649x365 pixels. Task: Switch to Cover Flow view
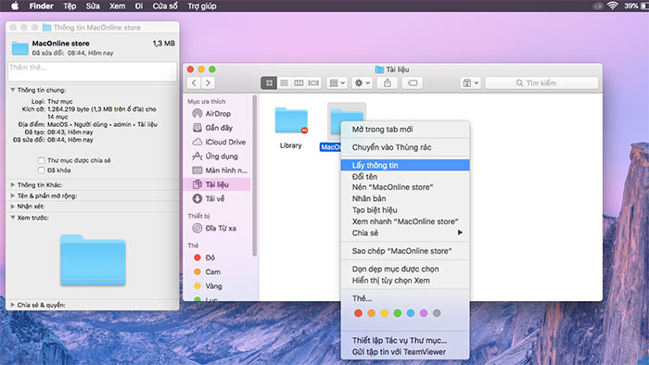point(313,83)
